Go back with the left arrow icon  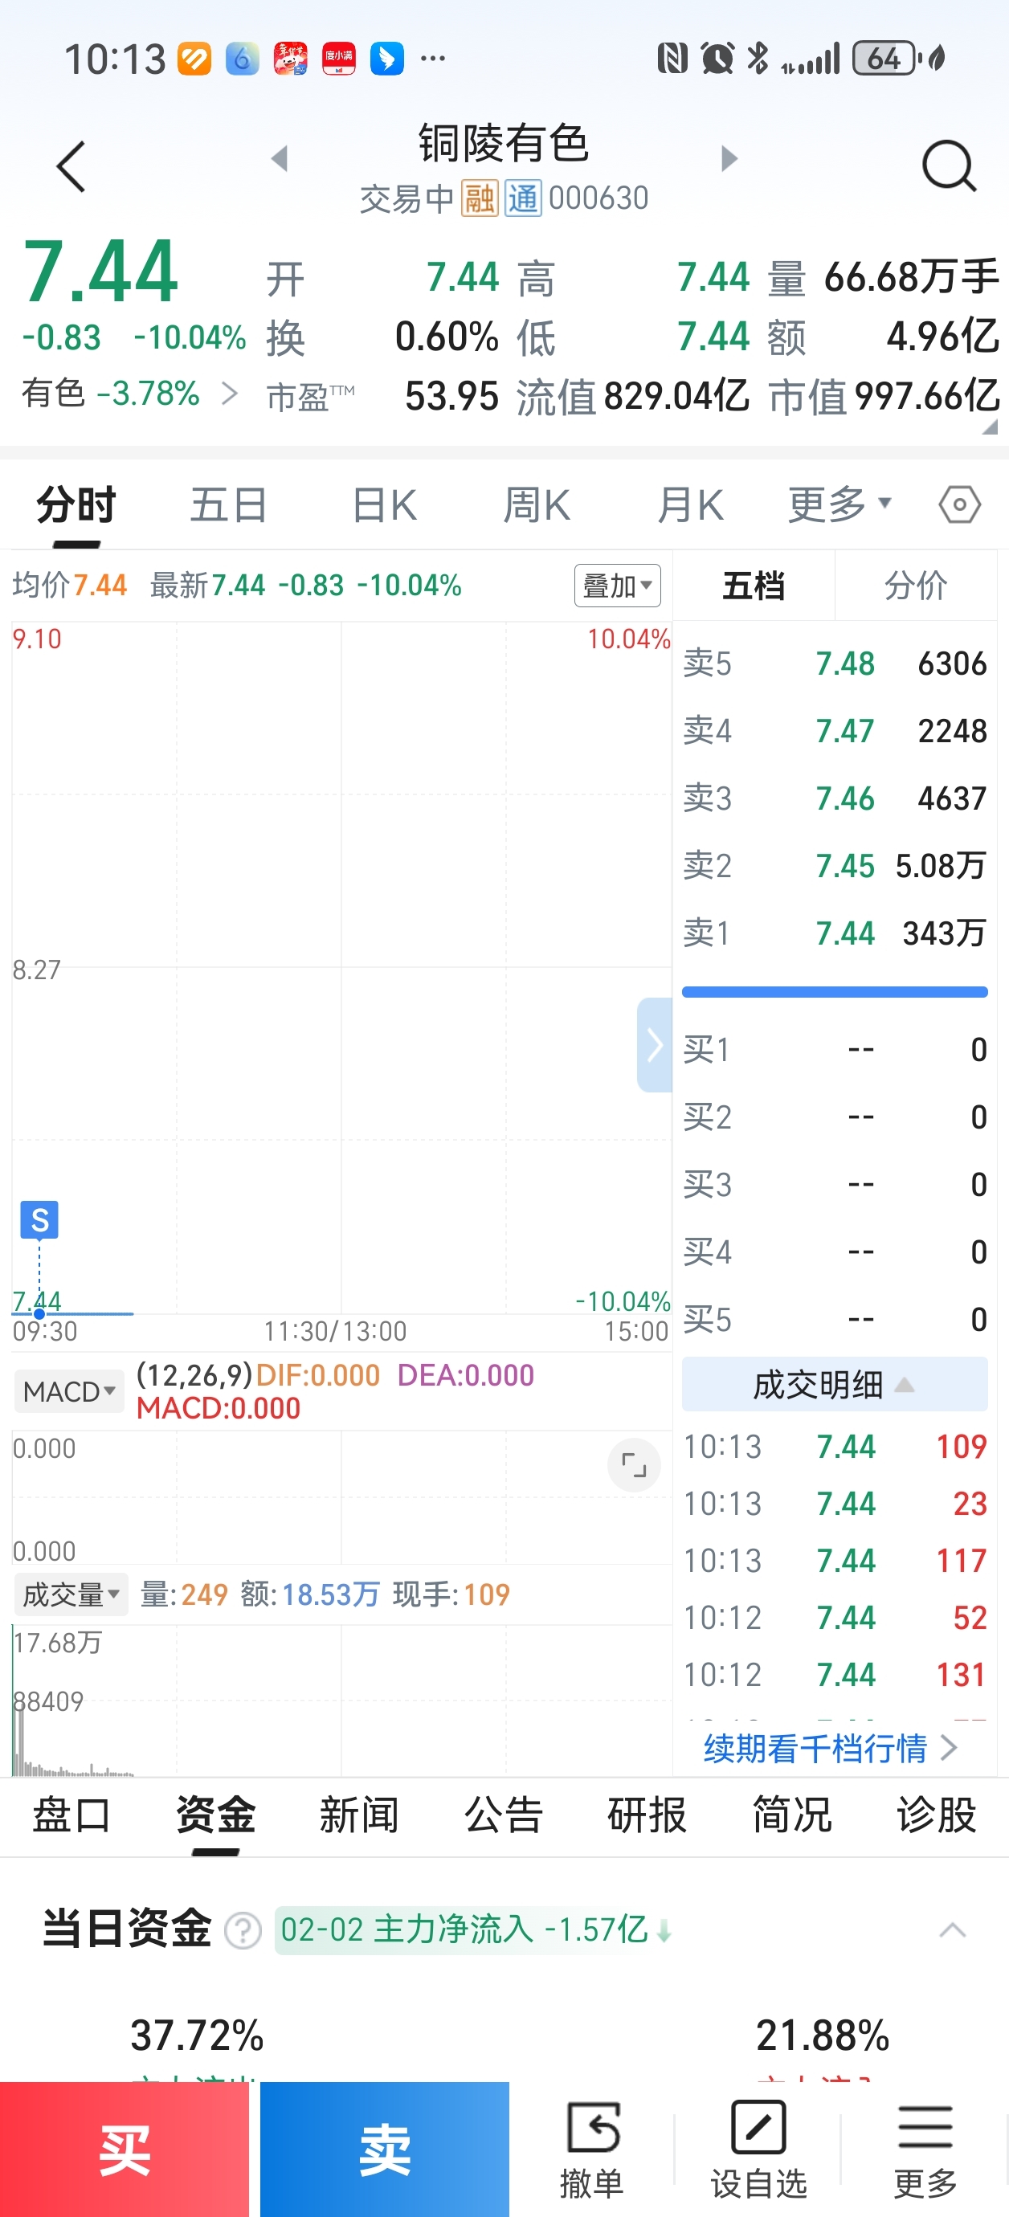pyautogui.click(x=71, y=166)
